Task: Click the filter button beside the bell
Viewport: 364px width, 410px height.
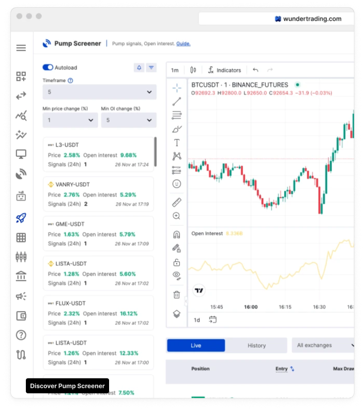Action: tap(151, 68)
